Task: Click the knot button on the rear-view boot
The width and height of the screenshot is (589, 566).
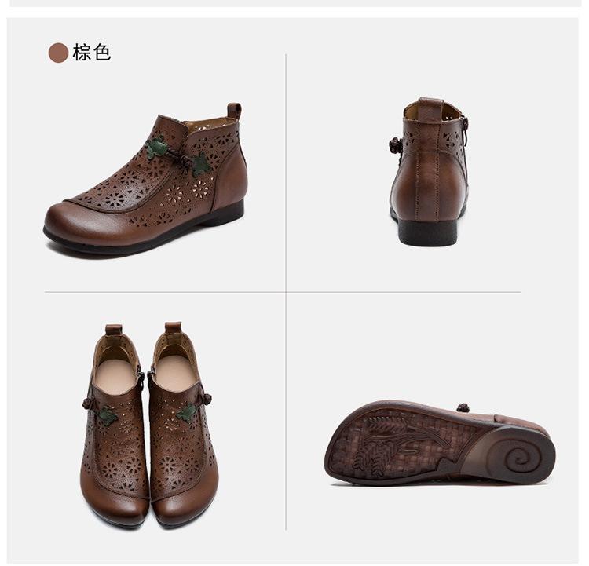Action: coord(396,145)
